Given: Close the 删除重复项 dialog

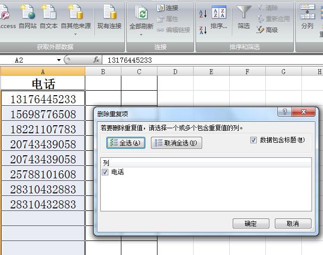Looking at the screenshot, I should (x=303, y=112).
